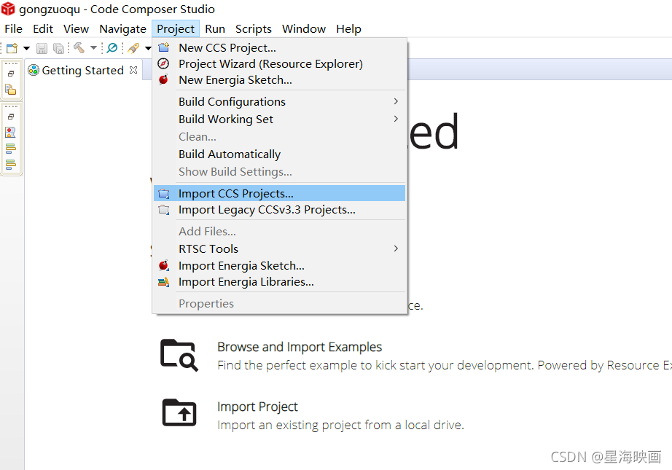The image size is (672, 470).
Task: Select Import Energia Sketch... entry
Action: tap(279, 266)
